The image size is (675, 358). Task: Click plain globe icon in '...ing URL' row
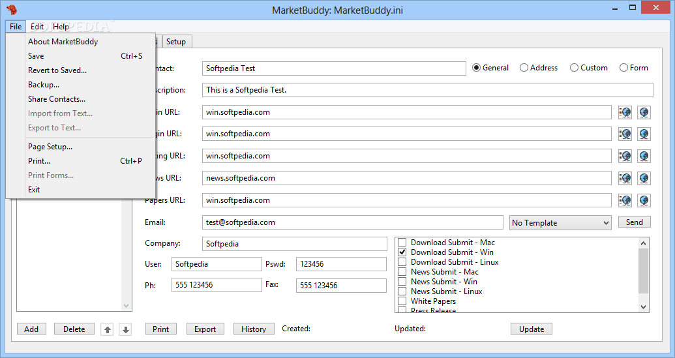644,156
